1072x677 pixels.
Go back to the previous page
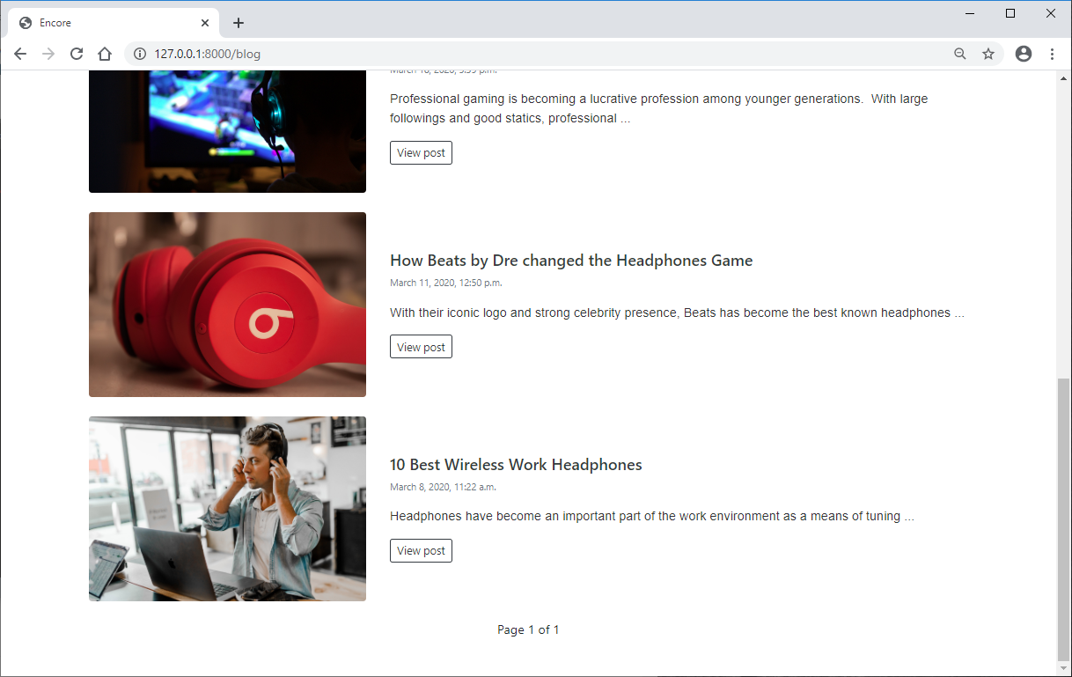click(20, 54)
